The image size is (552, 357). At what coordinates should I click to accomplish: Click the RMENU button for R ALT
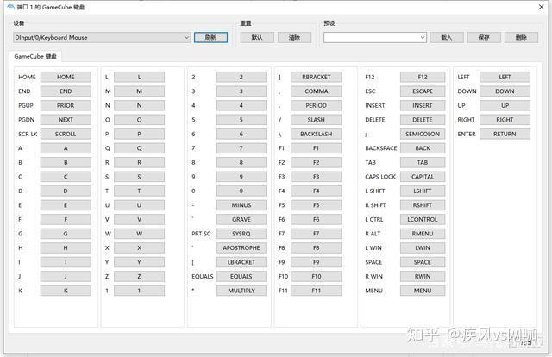point(423,234)
